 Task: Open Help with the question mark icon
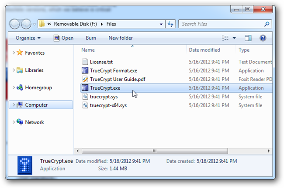tap(263, 38)
